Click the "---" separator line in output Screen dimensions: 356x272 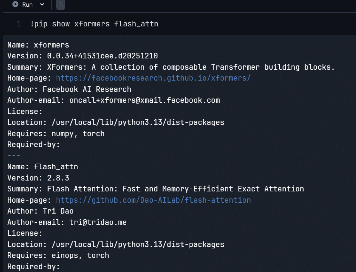[14, 156]
